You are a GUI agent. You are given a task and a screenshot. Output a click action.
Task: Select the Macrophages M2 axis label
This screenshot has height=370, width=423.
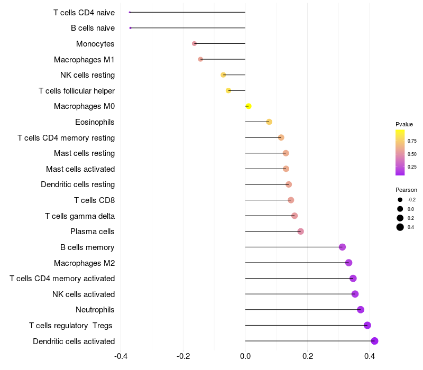pos(84,263)
